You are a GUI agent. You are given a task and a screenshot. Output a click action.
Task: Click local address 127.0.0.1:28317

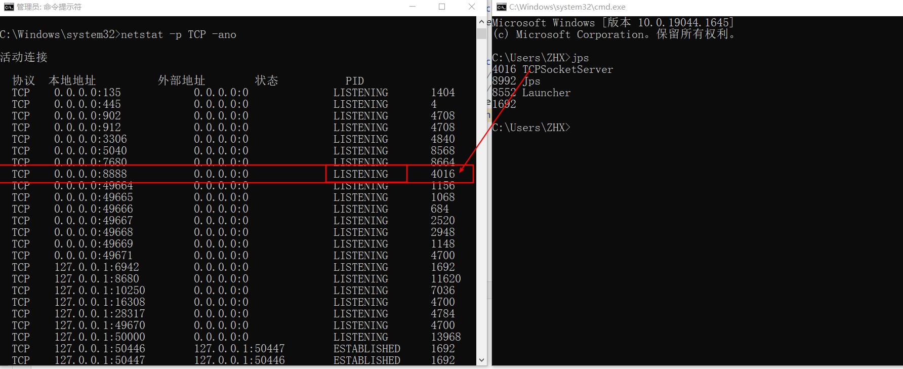100,314
